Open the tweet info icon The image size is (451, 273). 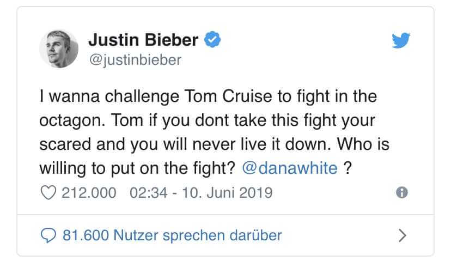(x=402, y=192)
